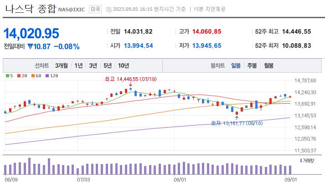This screenshot has width=325, height=186.
Task: Switch to 일봉 daily candle chart
Action: (236, 66)
